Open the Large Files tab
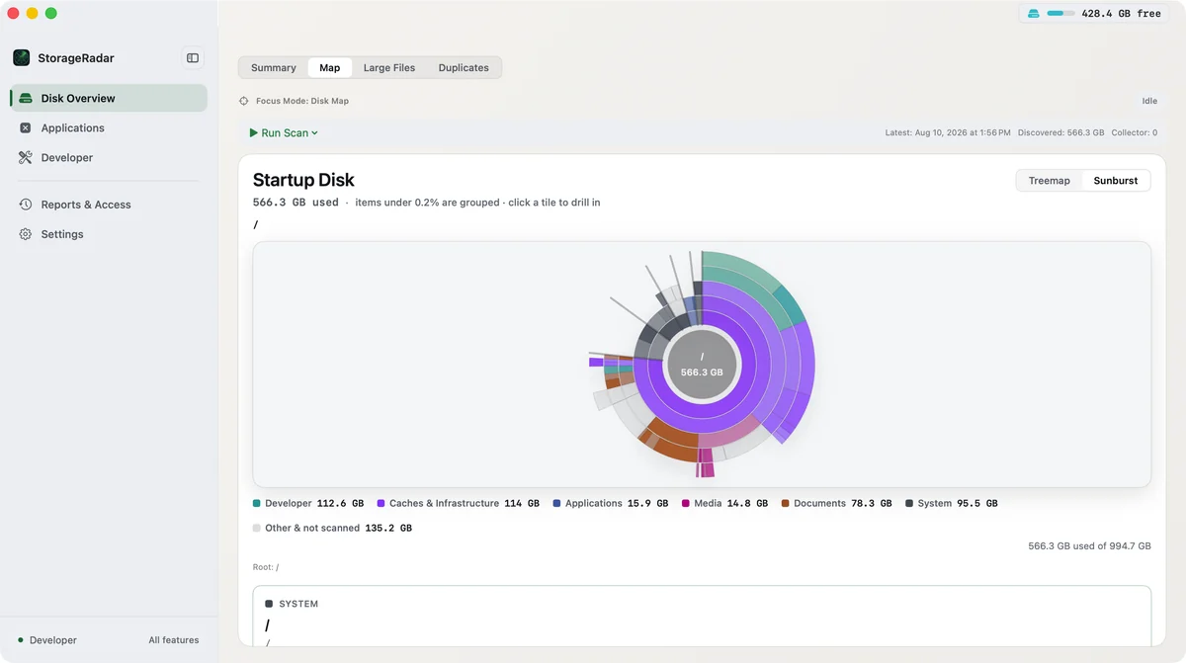The image size is (1186, 663). (x=389, y=68)
